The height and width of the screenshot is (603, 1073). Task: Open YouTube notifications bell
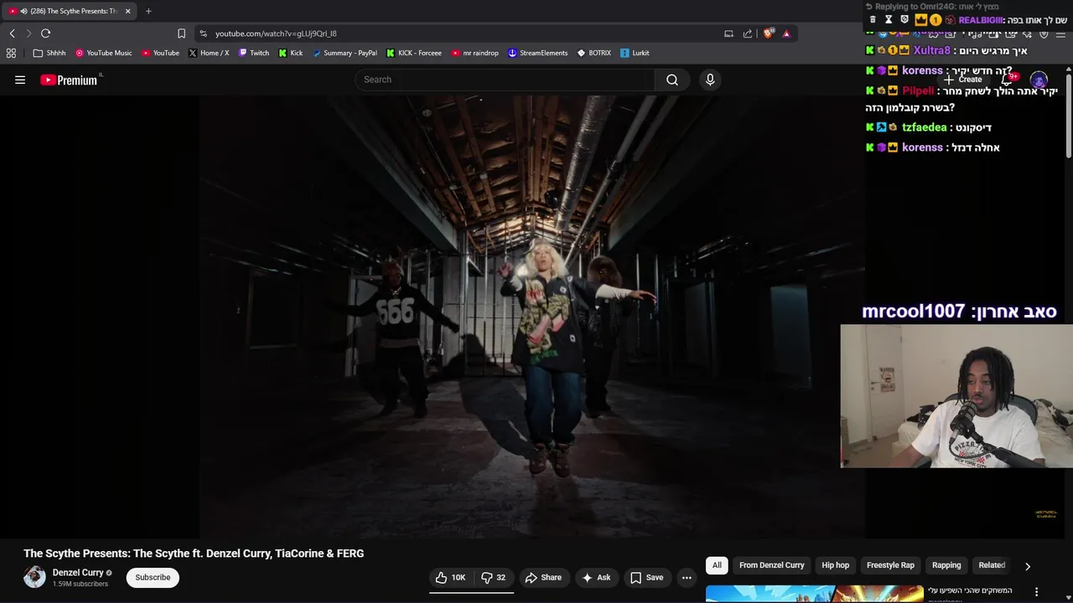1007,80
